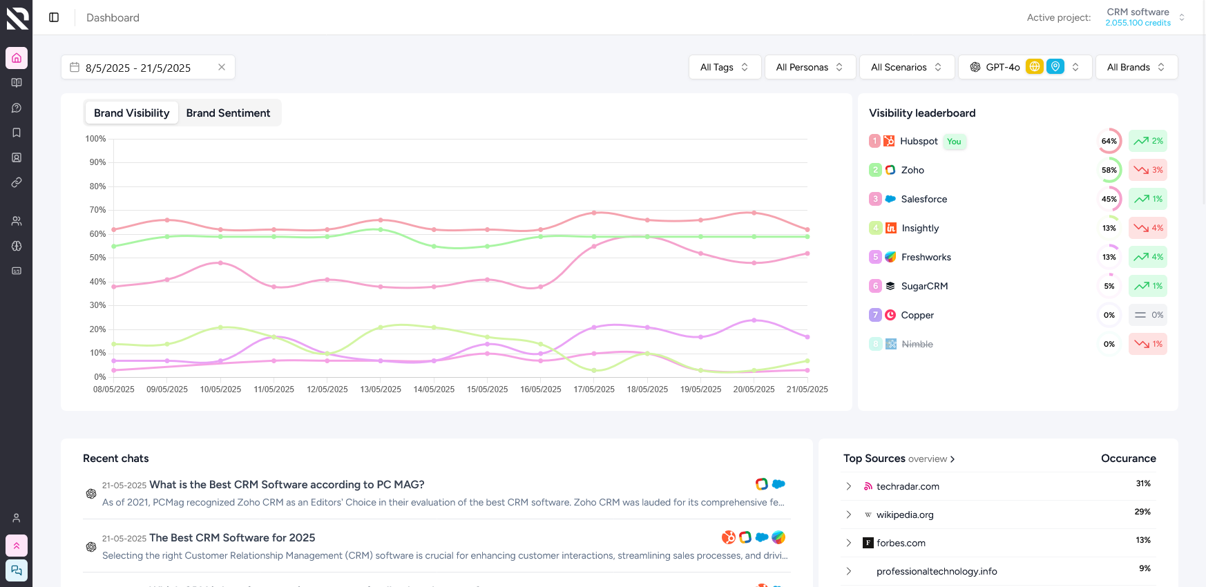The width and height of the screenshot is (1206, 587).
Task: Click the SugarCRM logo in the leaderboard
Action: [890, 286]
